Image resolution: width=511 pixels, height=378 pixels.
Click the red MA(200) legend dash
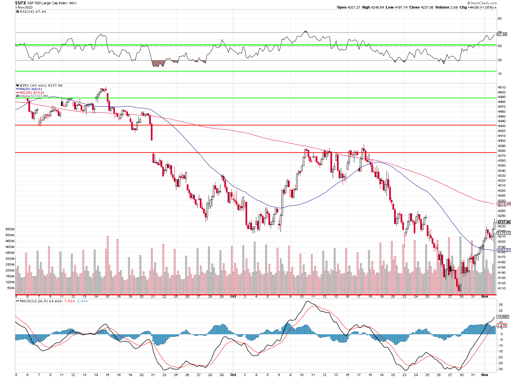17,93
